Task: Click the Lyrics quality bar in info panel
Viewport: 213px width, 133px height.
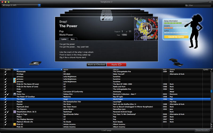Action: [x=176, y=33]
